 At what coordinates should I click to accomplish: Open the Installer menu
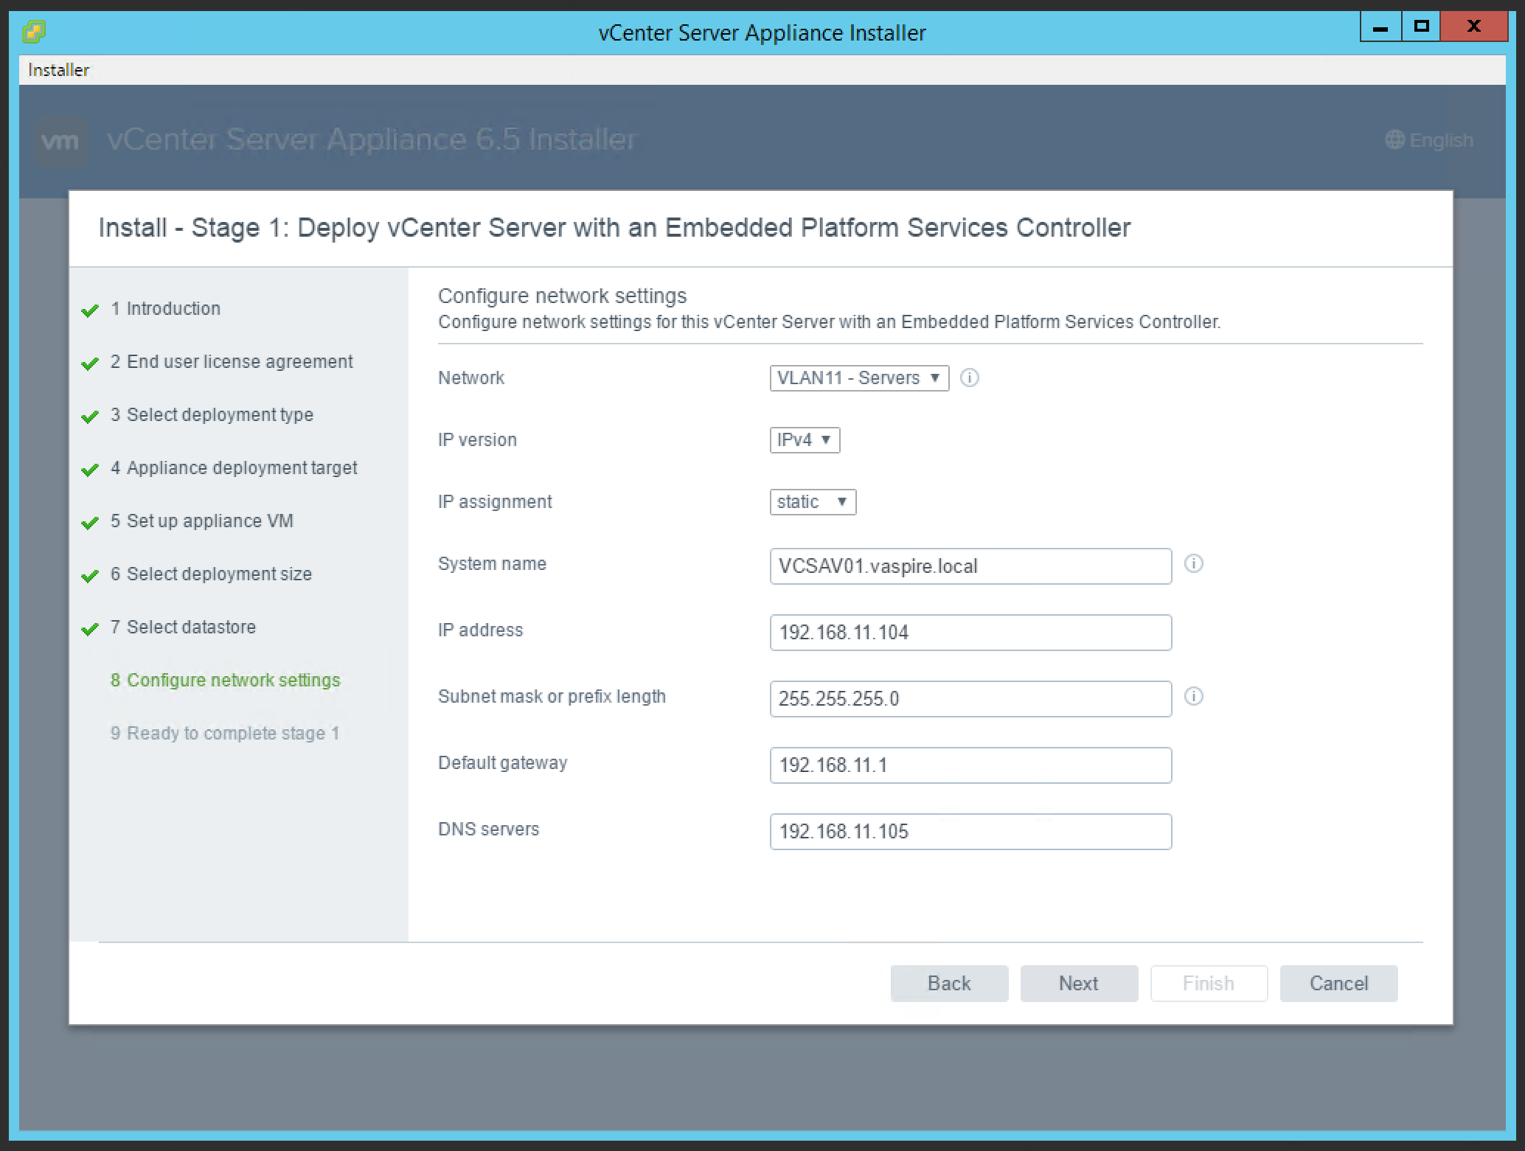tap(58, 69)
